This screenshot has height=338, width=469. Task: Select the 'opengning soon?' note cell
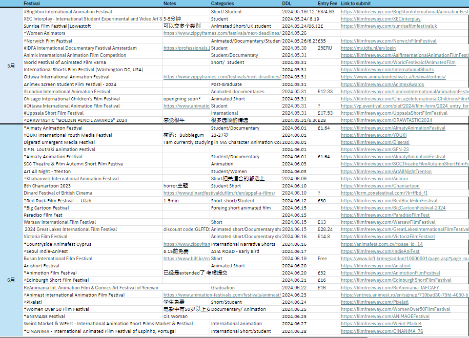point(187,99)
